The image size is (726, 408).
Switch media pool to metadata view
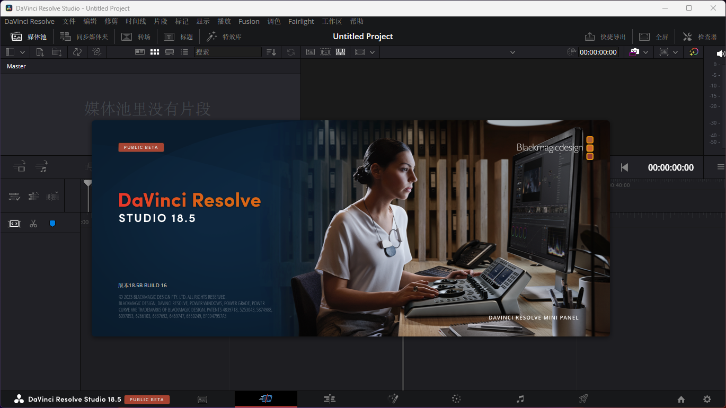(x=140, y=52)
